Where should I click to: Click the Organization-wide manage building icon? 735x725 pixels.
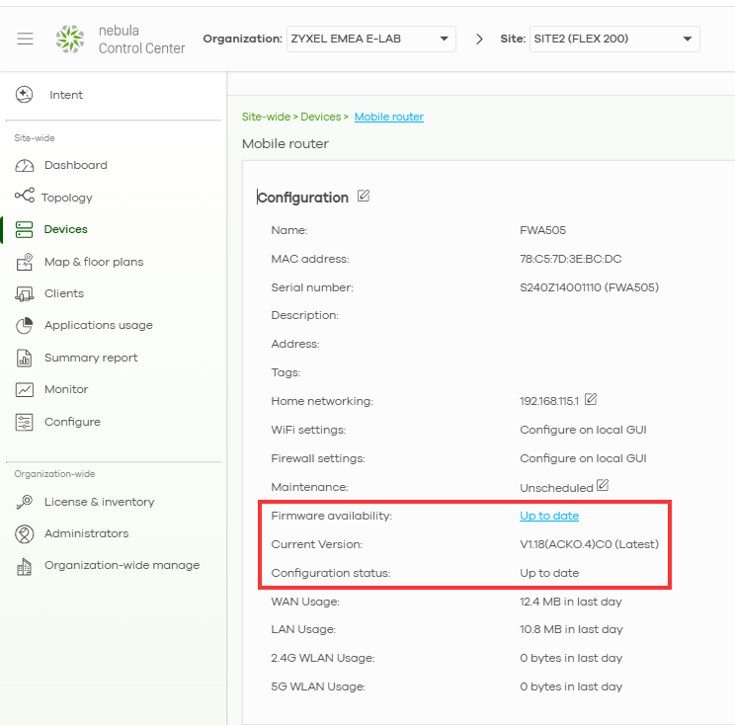[x=25, y=566]
